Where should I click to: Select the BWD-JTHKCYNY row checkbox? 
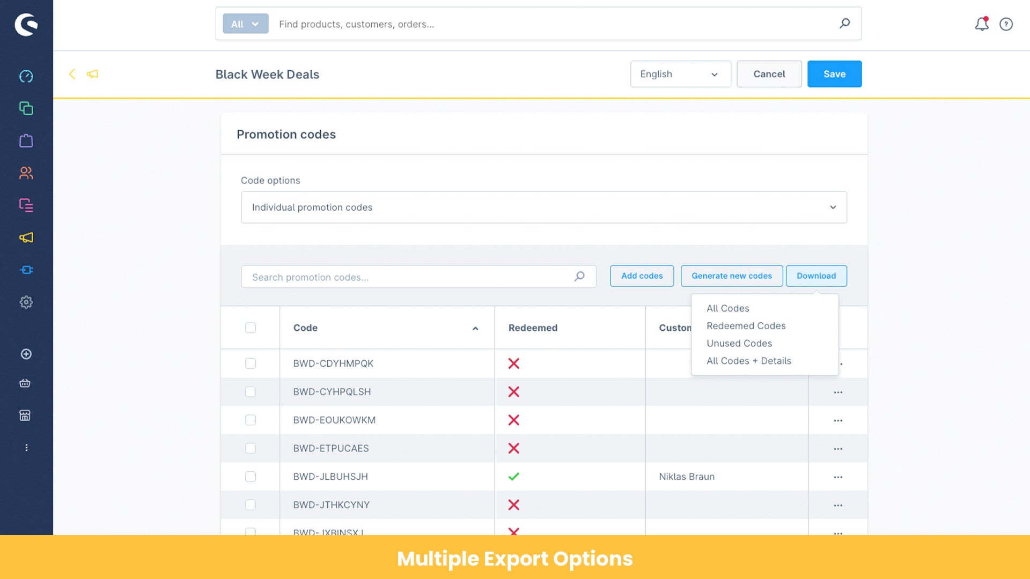click(x=251, y=505)
